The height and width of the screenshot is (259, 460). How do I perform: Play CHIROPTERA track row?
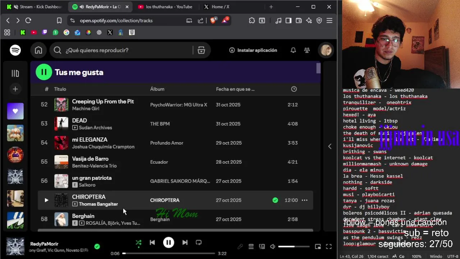click(x=46, y=200)
